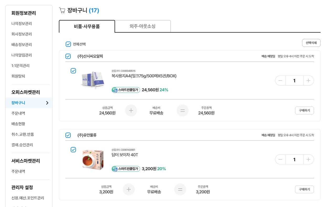Viewport: 325px width, 207px height.
Task: Uncheck the (주)산시씨오알피 seller checkbox
Action: click(x=68, y=56)
